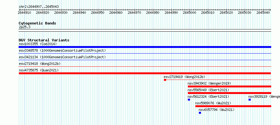This screenshot has width=280, height=125.
Task: Click the thick red nsv4735875 bar
Action: tap(145, 73)
